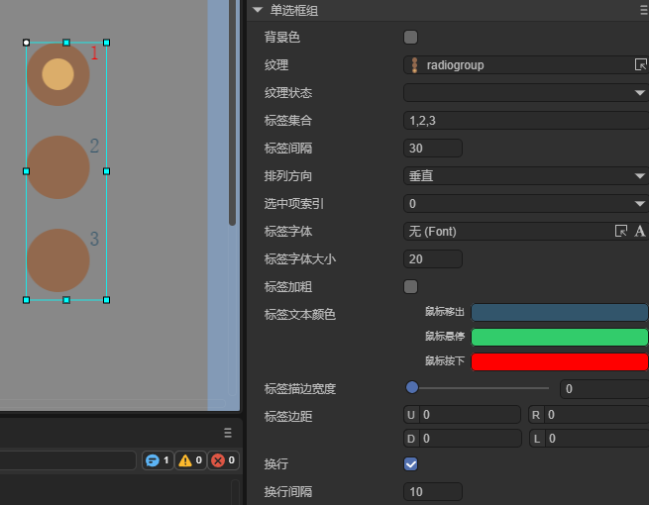Screen dimensions: 649x505
Task: Click the radiogroup texture thumbnail icon
Action: point(414,65)
